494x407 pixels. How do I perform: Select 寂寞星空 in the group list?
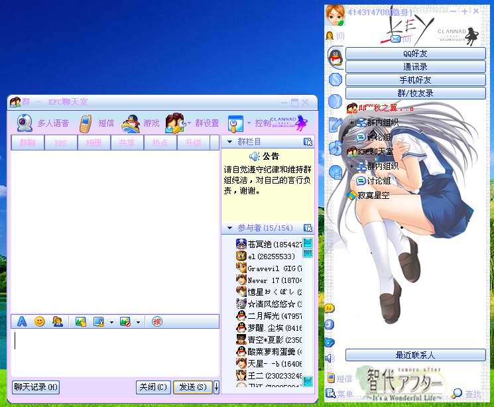coord(368,196)
